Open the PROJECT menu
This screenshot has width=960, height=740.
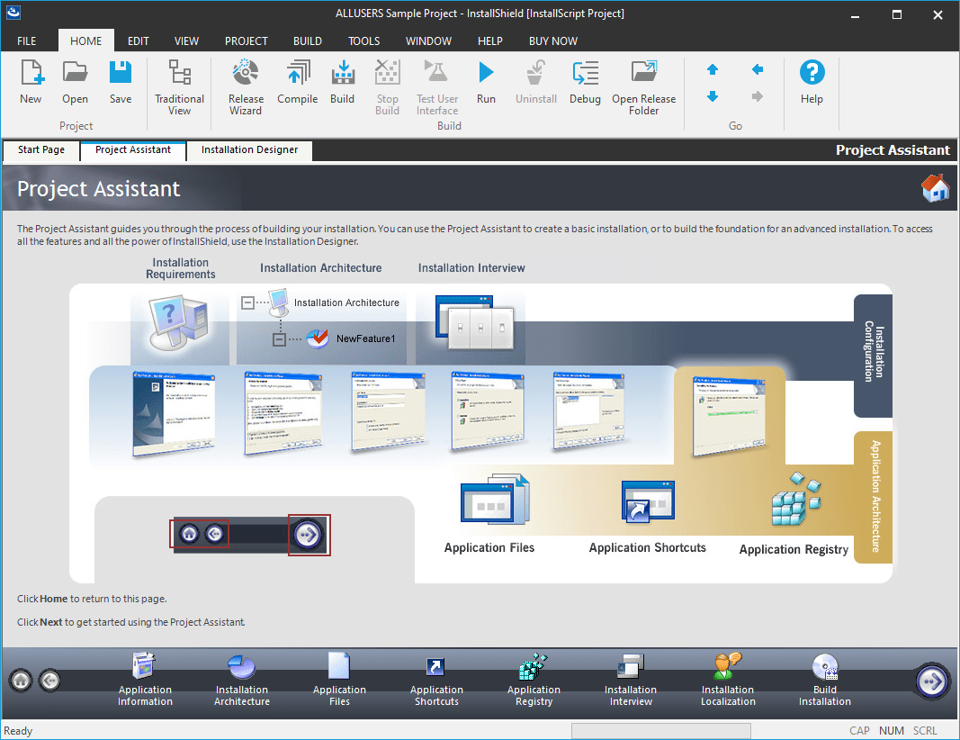click(x=247, y=41)
